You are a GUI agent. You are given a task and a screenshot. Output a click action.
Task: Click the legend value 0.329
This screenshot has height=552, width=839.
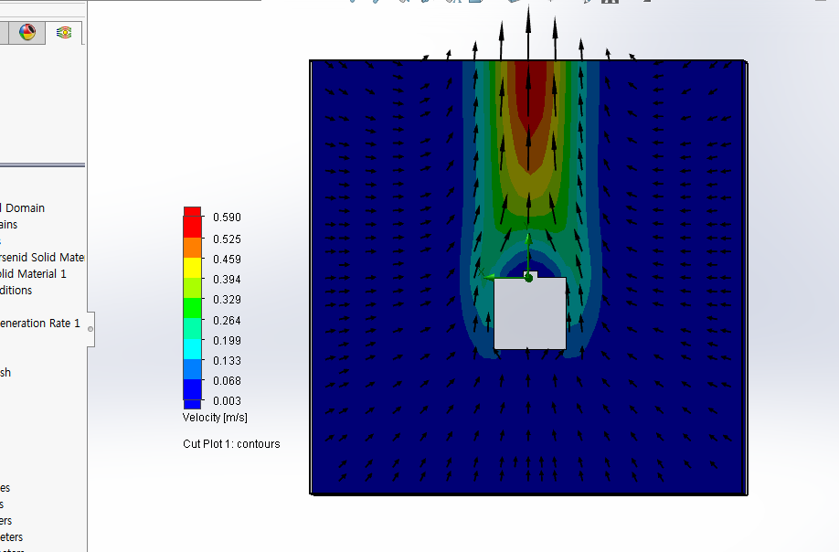click(x=227, y=300)
